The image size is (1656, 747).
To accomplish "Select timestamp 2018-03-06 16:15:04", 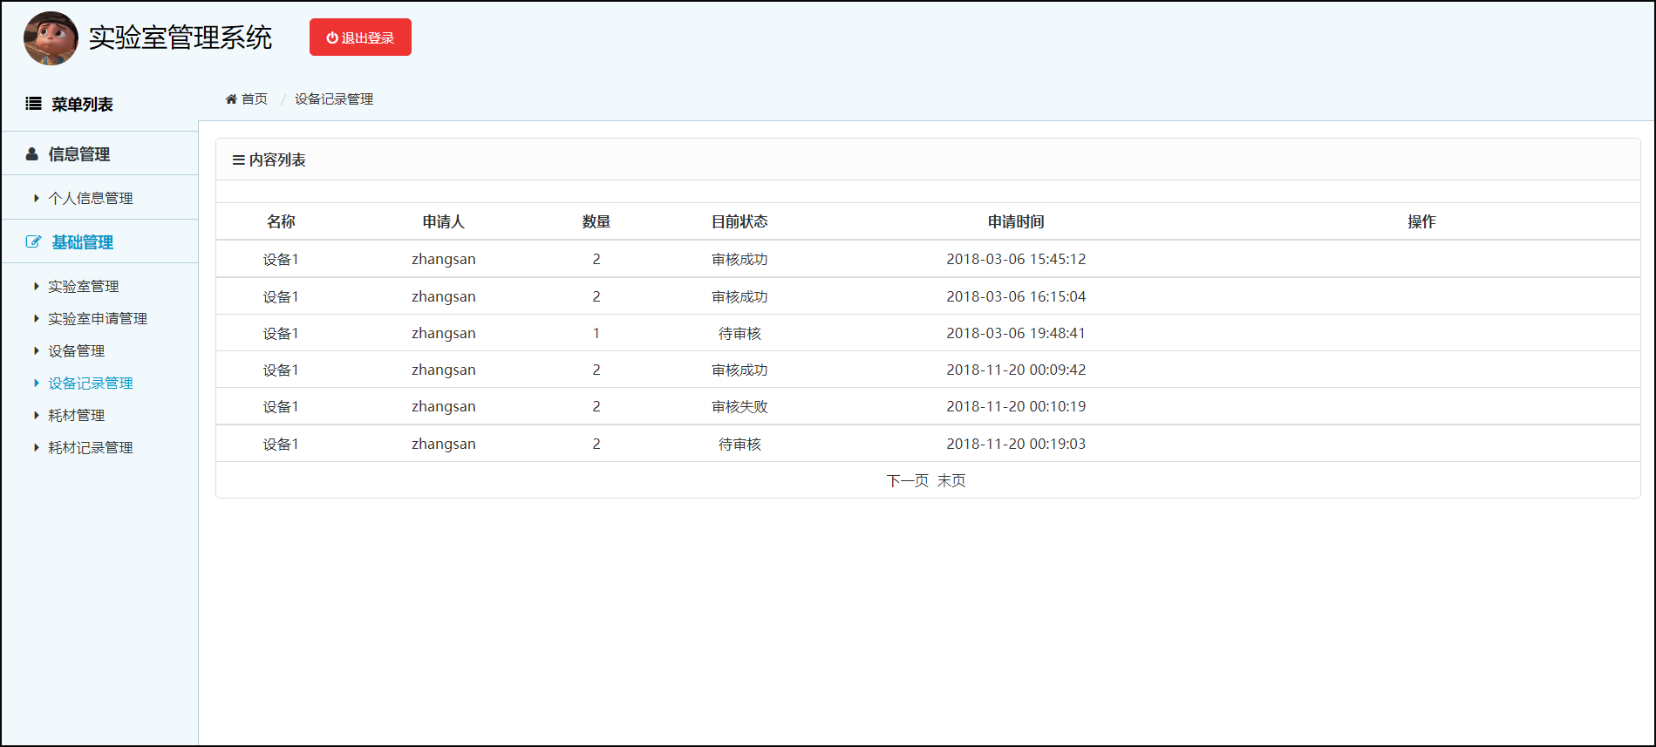I will (x=1016, y=297).
